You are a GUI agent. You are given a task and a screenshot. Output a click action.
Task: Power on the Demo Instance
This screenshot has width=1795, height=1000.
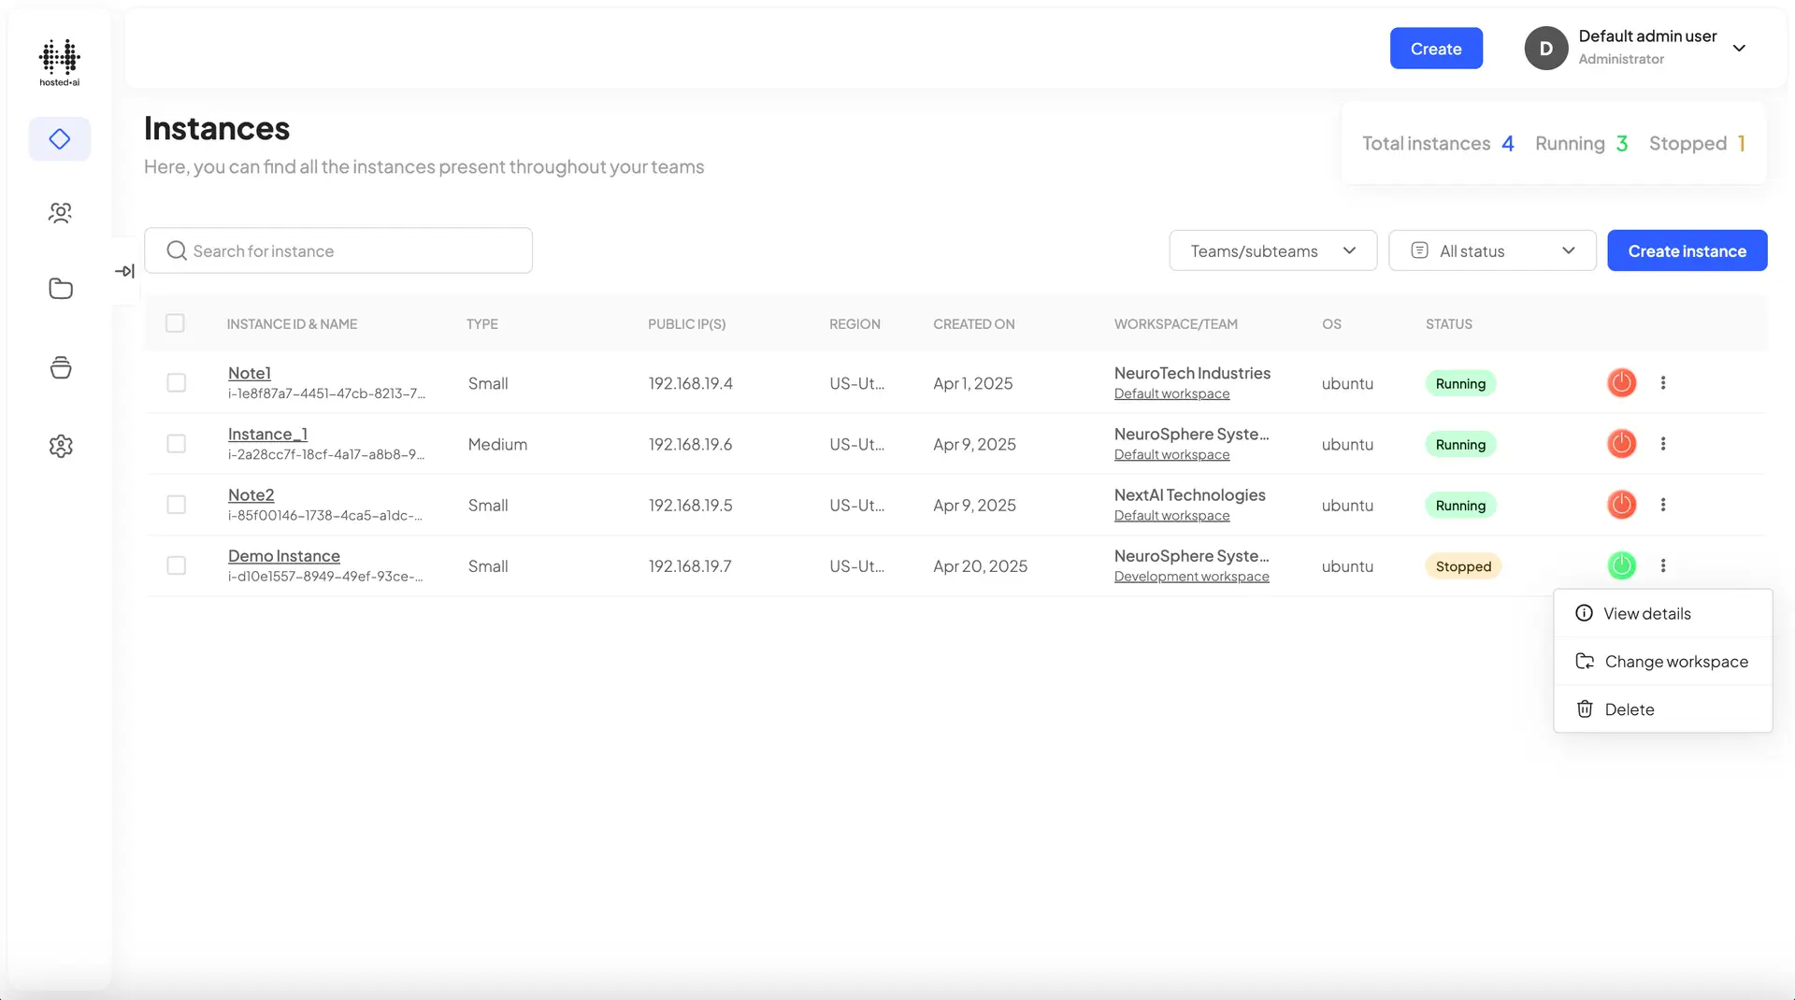point(1621,565)
